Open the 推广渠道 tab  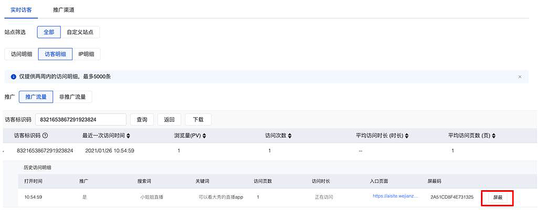click(64, 10)
